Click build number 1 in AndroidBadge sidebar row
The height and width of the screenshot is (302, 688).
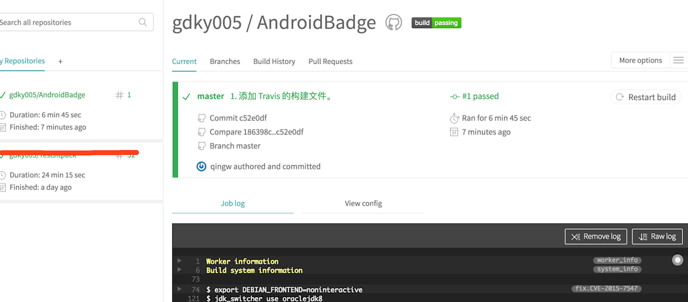point(129,95)
